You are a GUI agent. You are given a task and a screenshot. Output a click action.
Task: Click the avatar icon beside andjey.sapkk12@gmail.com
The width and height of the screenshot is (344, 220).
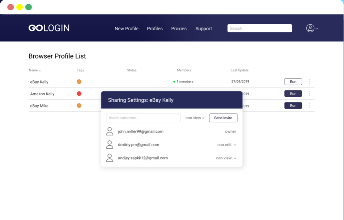pyautogui.click(x=110, y=158)
